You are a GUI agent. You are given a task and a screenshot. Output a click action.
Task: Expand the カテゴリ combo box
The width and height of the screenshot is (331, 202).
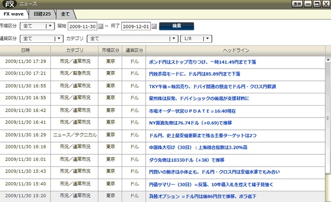click(132, 39)
